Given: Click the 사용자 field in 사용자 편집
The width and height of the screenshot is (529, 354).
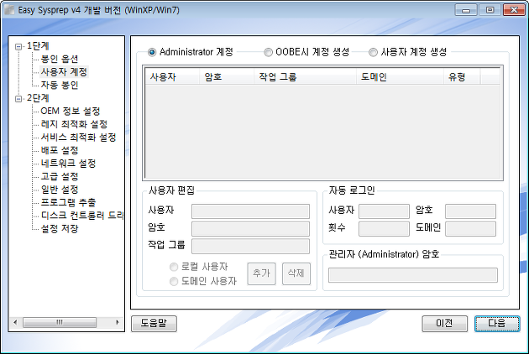Looking at the screenshot, I should [x=251, y=211].
